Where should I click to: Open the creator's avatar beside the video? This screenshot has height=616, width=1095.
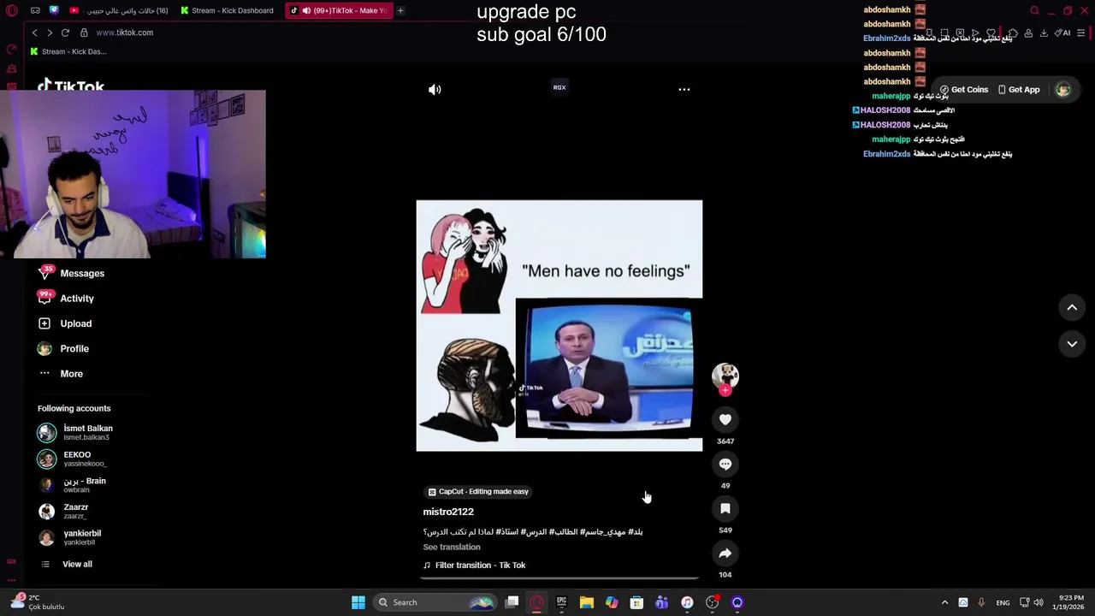click(x=725, y=375)
